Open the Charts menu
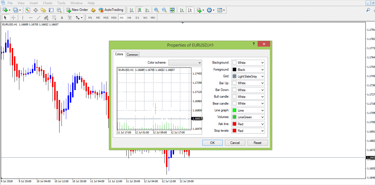This screenshot has height=185, width=375. point(48,3)
